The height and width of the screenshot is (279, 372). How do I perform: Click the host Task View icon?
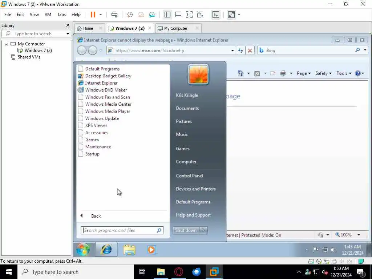point(142,272)
